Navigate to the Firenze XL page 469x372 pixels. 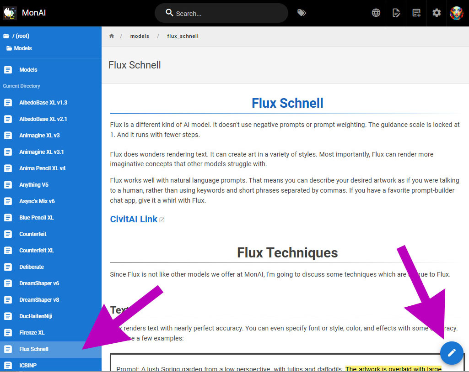[32, 333]
